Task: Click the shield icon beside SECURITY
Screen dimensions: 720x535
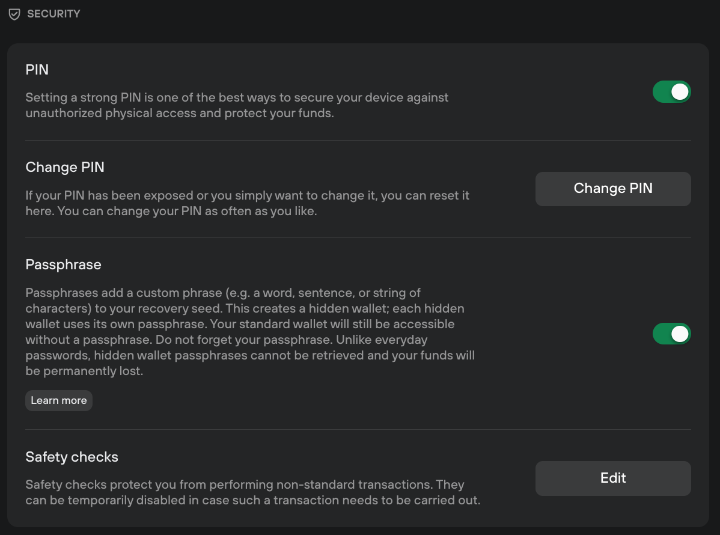Action: tap(14, 14)
